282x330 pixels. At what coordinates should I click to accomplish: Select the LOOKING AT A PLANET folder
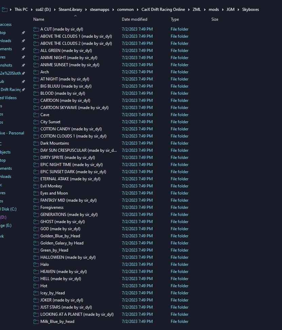[x=77, y=314]
